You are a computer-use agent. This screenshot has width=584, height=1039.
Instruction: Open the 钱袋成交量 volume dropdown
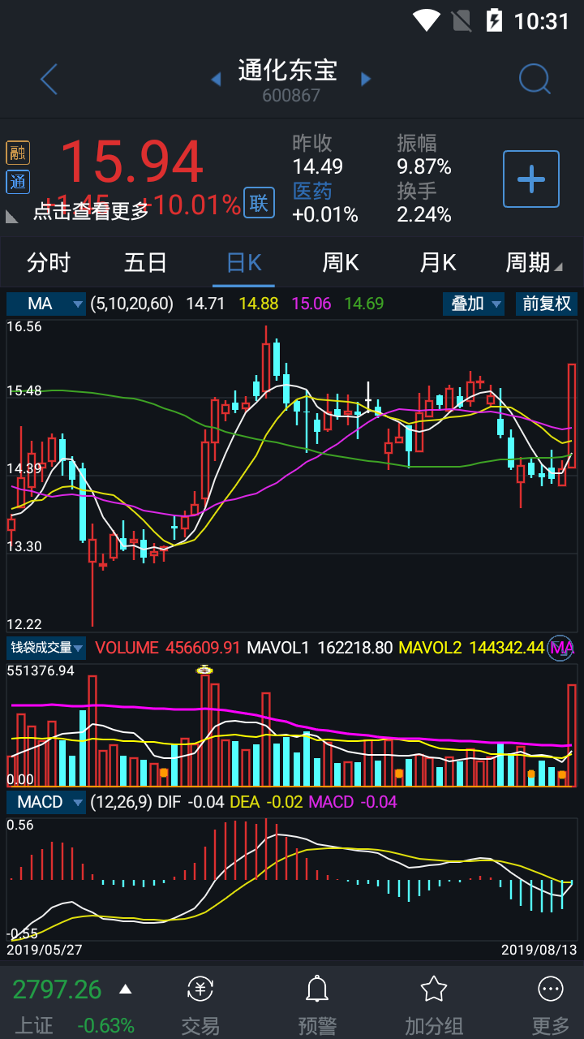[x=46, y=648]
